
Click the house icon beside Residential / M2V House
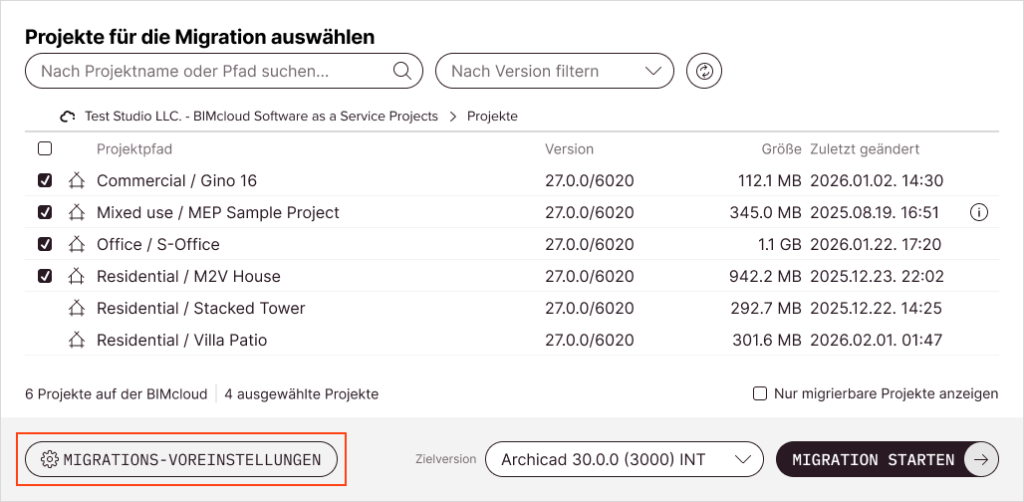click(77, 276)
